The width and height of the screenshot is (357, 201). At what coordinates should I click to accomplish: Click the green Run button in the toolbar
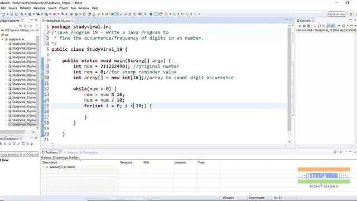30,14
